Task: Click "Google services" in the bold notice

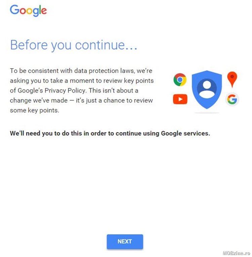Action: coord(185,133)
